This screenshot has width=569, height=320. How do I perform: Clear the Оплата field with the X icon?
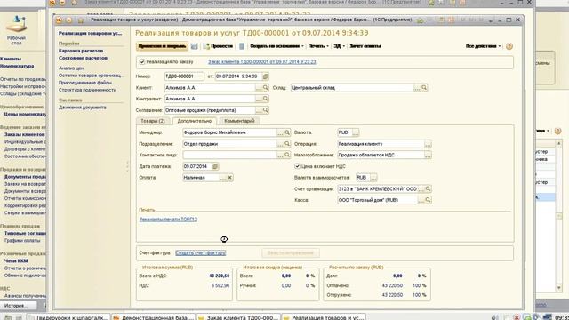229,178
